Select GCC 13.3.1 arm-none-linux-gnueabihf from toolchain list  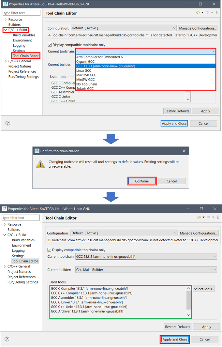tap(145, 66)
